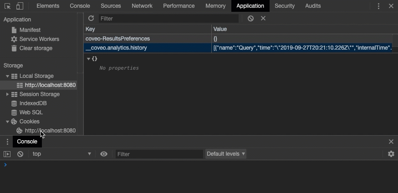This screenshot has height=193, width=398.
Task: Switch to the Console tab in the top bar
Action: coord(80,6)
